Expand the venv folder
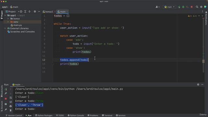Image resolution: width=208 pixels, height=117 pixels. point(8,22)
